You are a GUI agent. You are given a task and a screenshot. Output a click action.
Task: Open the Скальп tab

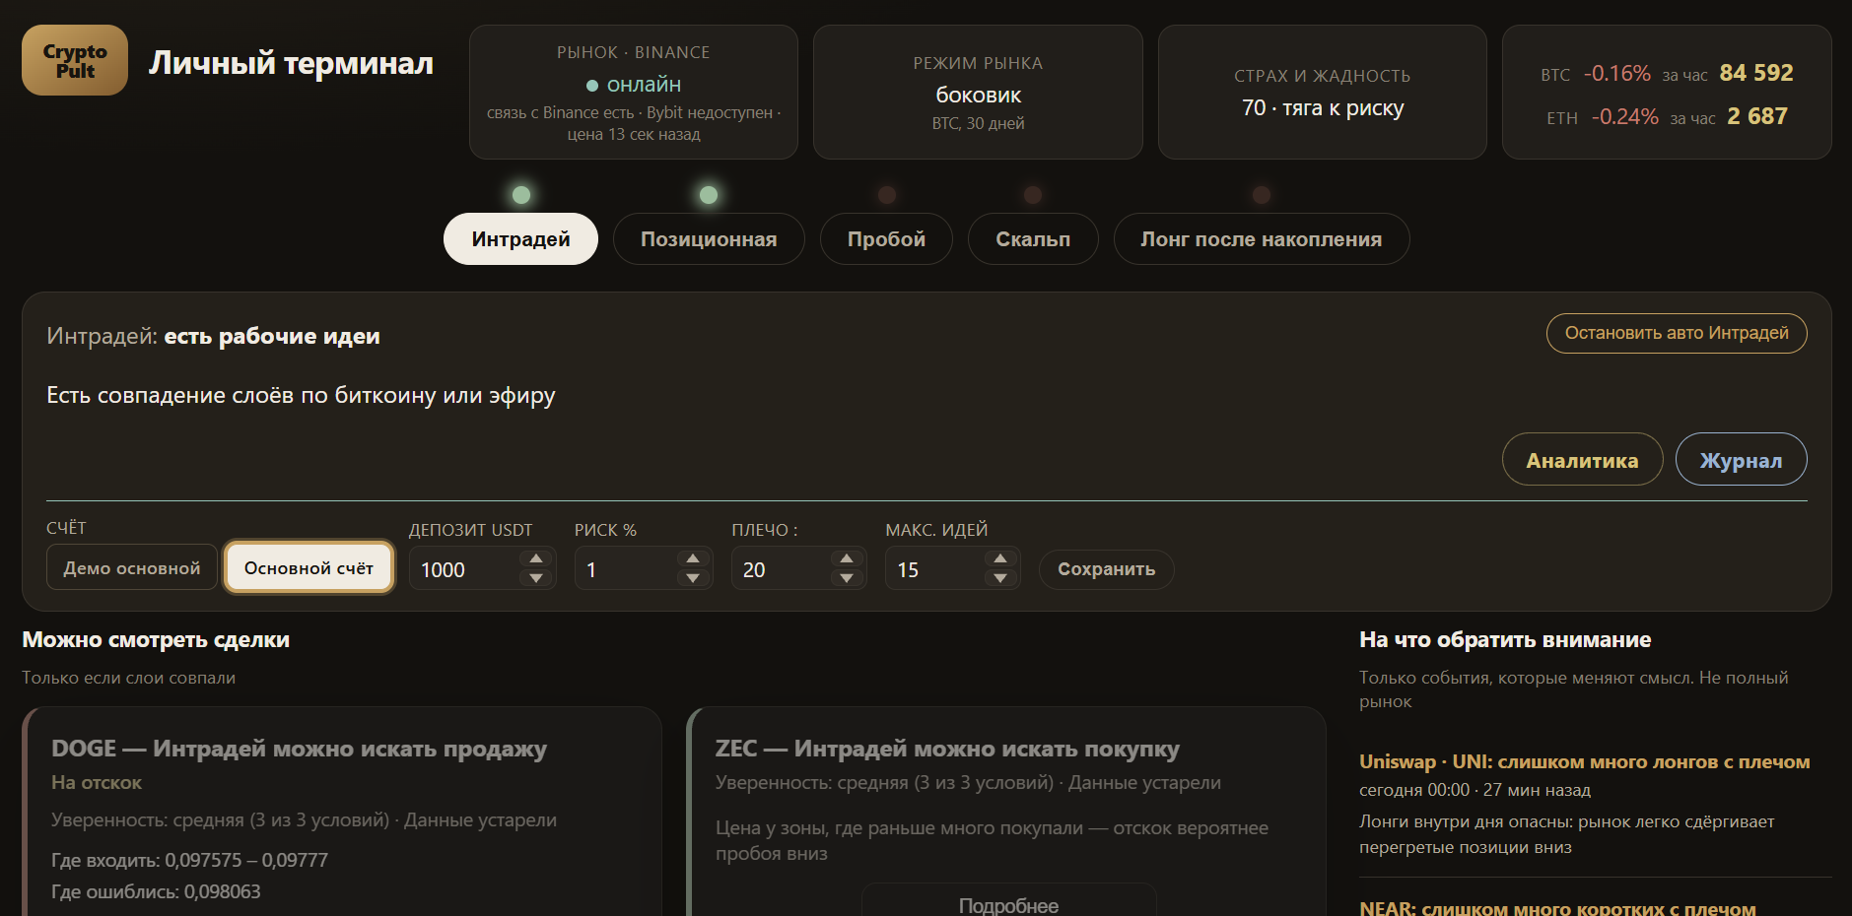[x=1033, y=239]
